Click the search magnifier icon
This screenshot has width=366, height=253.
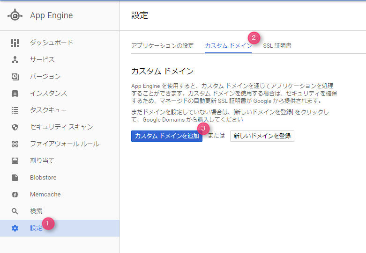tap(15, 211)
